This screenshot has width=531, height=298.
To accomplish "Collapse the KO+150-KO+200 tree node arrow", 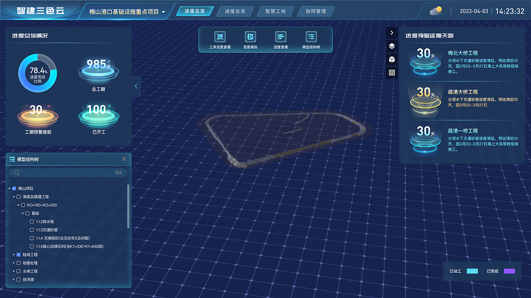I will (x=18, y=205).
